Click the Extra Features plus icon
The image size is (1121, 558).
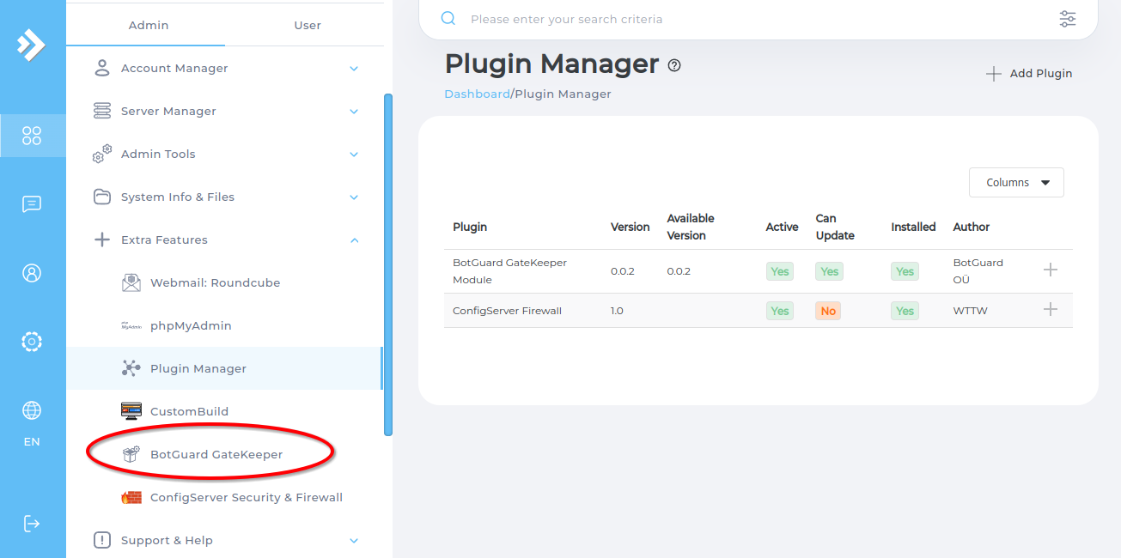click(x=102, y=240)
